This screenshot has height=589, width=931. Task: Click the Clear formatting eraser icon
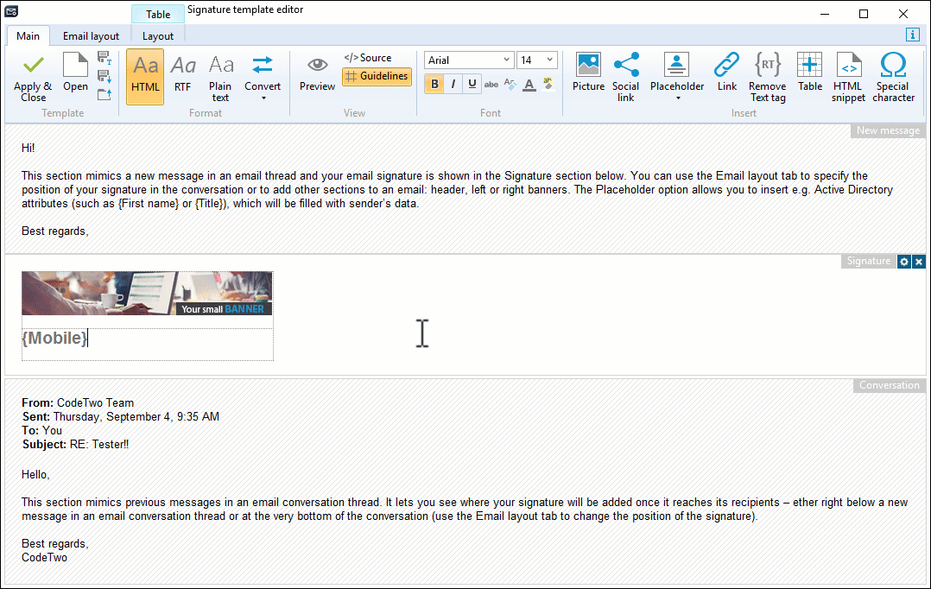[510, 85]
